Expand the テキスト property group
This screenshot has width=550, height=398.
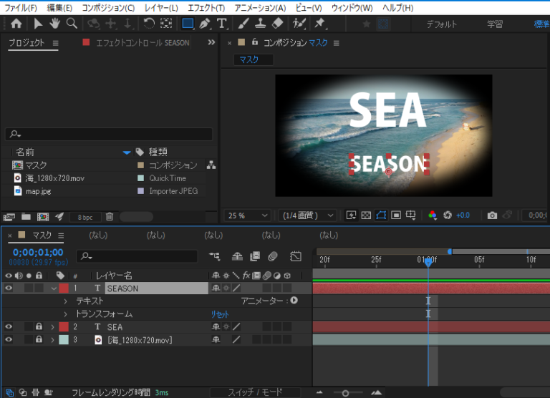pyautogui.click(x=66, y=301)
